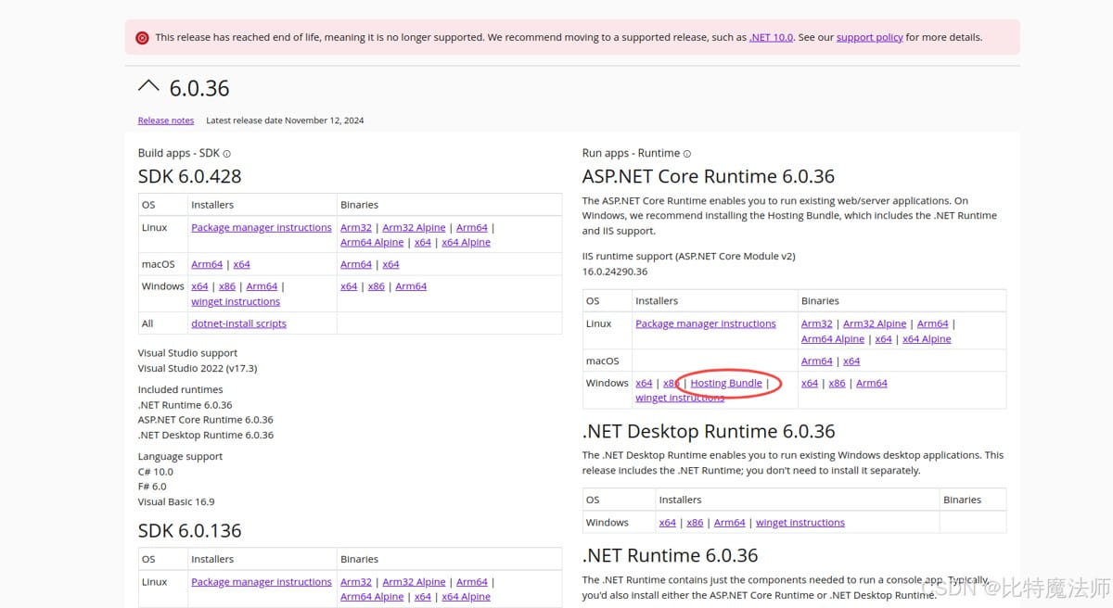1113x608 pixels.
Task: Download SDK 6.0.428 Windows x64 installer
Action: pyautogui.click(x=199, y=286)
